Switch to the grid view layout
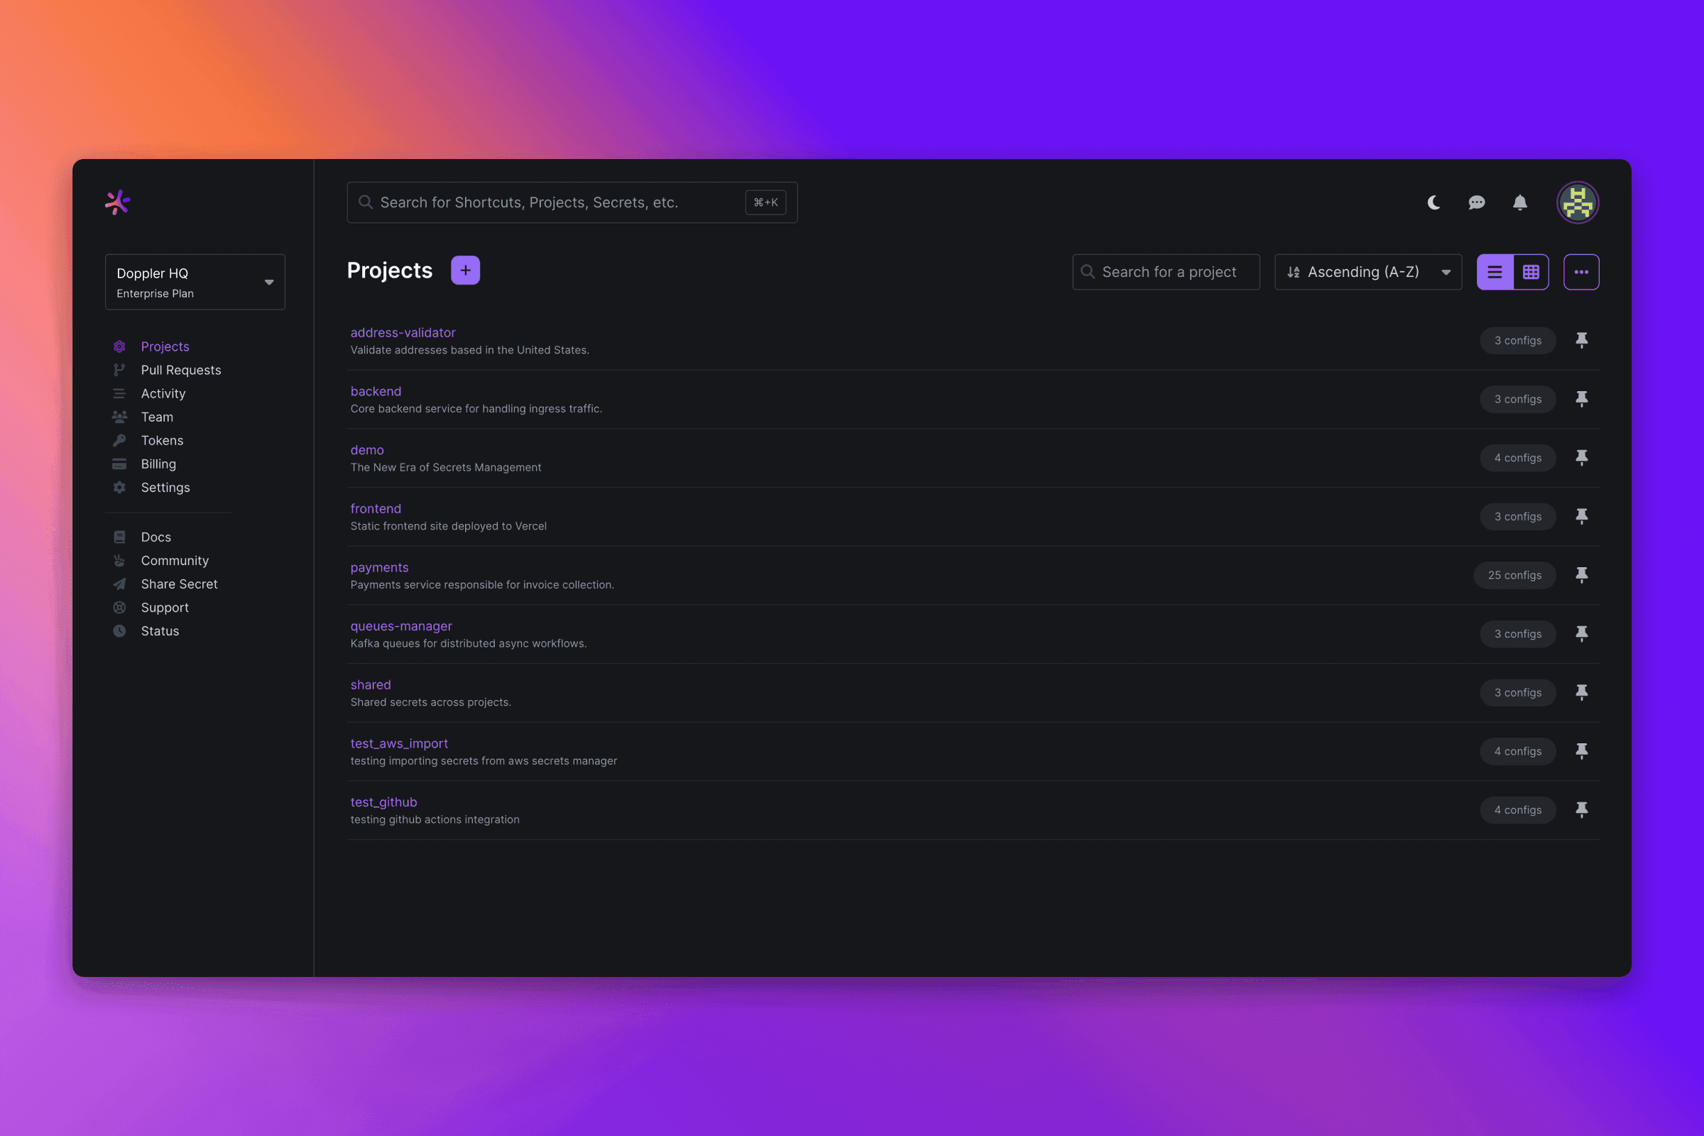 (x=1531, y=273)
